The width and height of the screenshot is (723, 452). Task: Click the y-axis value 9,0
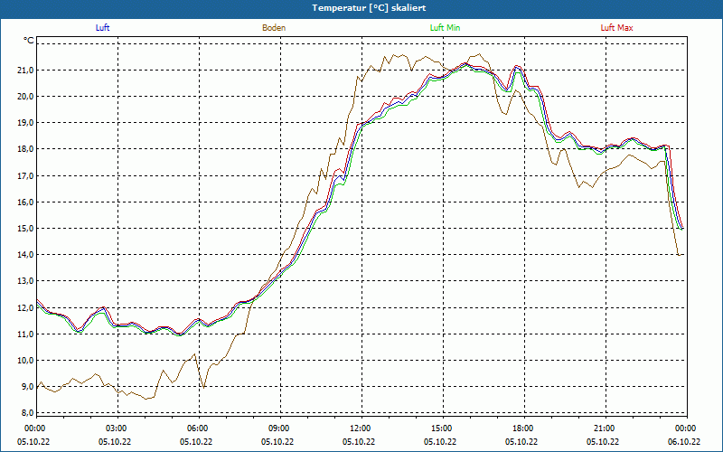[x=26, y=387]
